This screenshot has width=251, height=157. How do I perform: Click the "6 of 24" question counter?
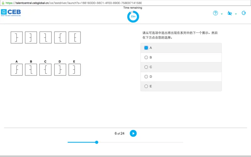click(120, 133)
